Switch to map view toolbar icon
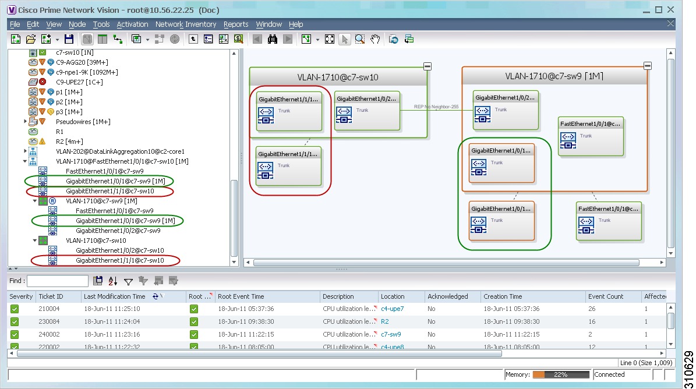This screenshot has width=696, height=389. 87,40
